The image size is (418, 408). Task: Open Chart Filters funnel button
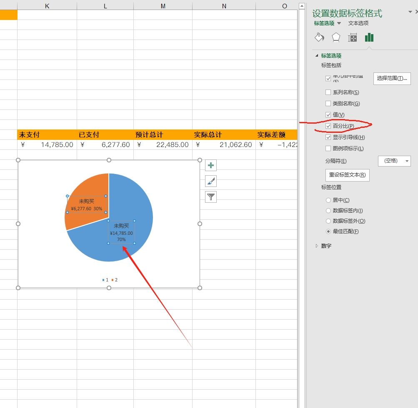click(x=211, y=197)
